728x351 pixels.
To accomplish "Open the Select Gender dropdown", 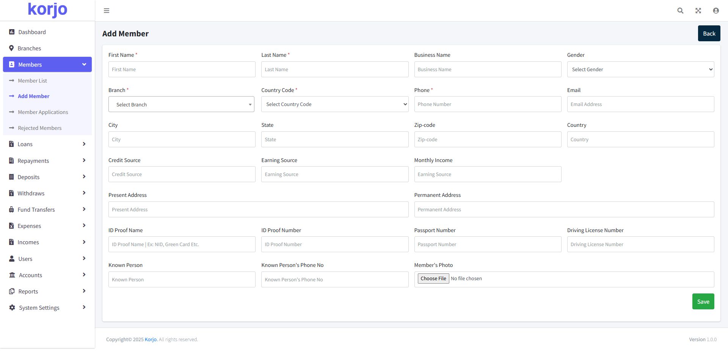I will pos(640,69).
